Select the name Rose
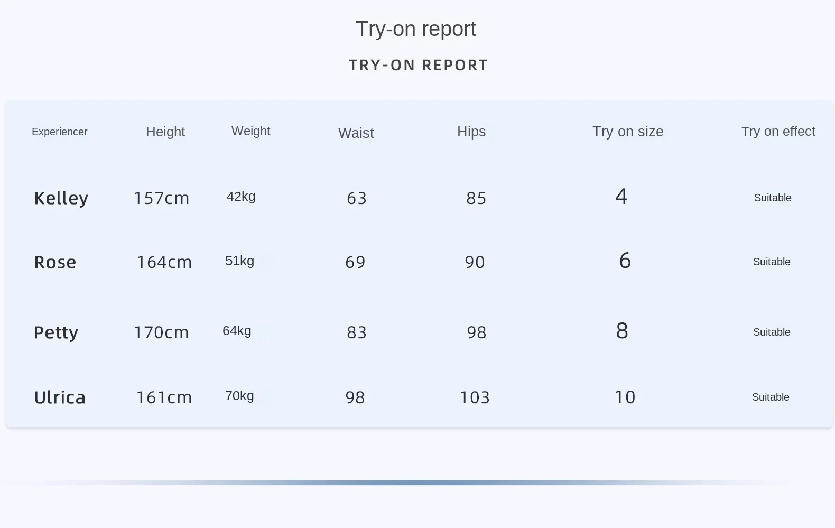Screen dimensions: 835x528 (55, 262)
